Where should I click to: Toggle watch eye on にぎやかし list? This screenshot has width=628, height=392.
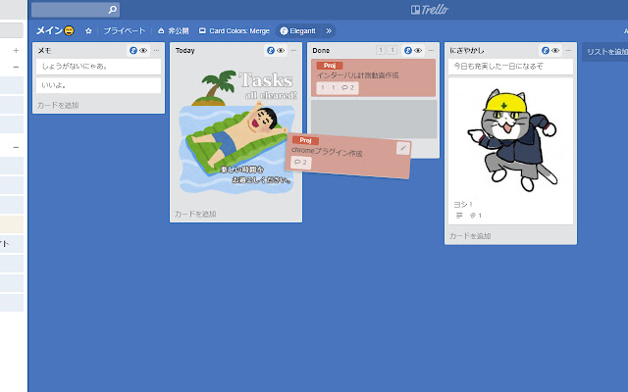click(x=555, y=50)
